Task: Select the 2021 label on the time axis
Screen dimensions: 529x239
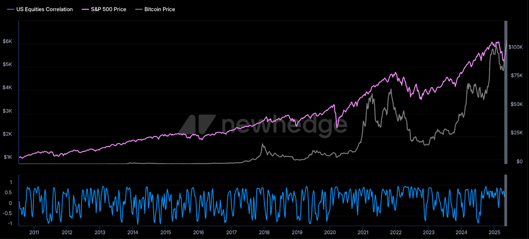Action: tap(363, 232)
